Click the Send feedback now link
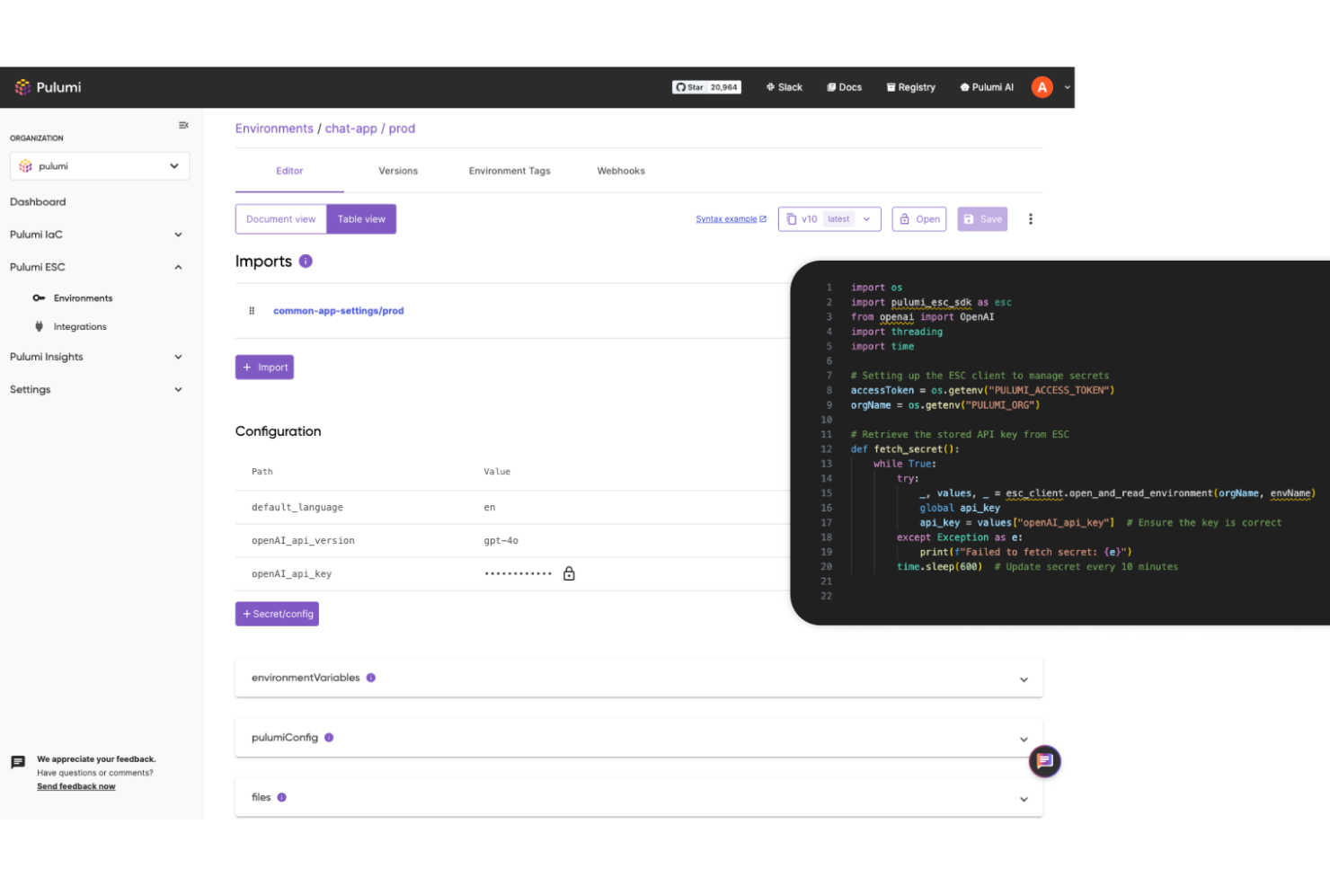 pos(76,786)
